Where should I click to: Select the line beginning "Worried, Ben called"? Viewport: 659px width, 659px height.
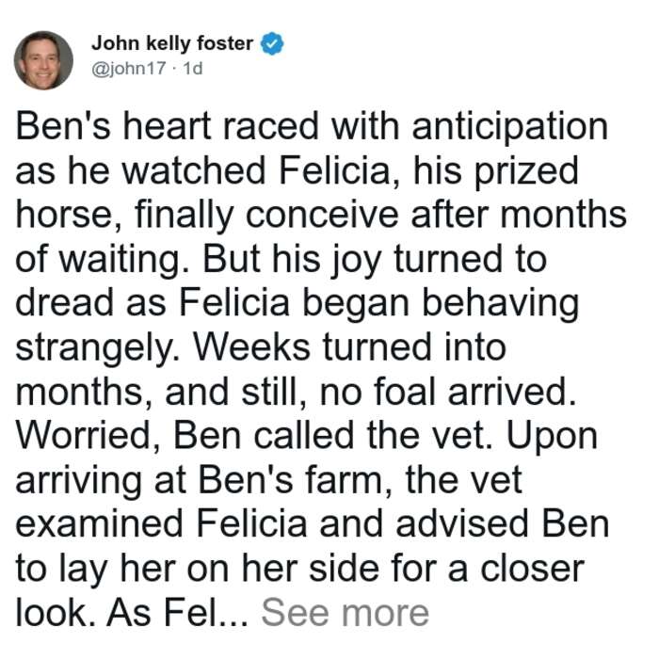click(306, 436)
